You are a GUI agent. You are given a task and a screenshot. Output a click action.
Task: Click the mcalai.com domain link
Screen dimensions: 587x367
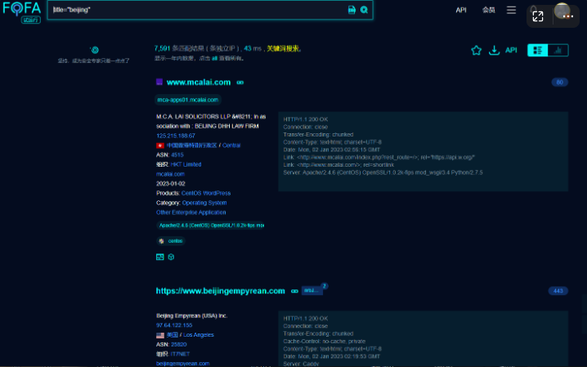[x=170, y=174]
